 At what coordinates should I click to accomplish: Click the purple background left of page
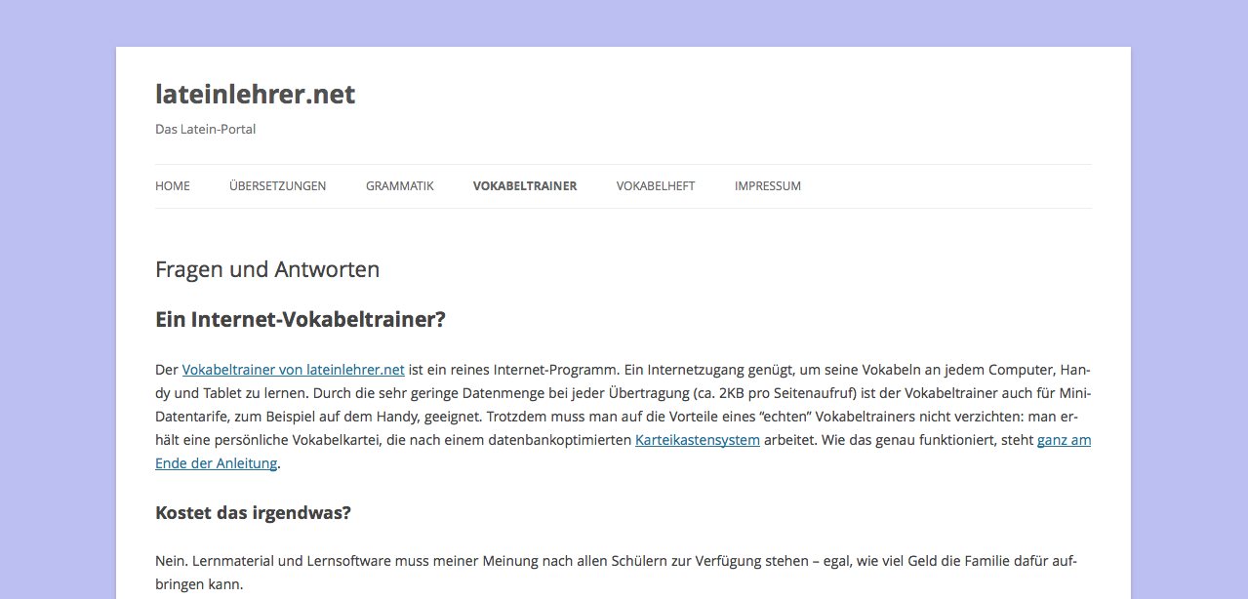coord(57,293)
